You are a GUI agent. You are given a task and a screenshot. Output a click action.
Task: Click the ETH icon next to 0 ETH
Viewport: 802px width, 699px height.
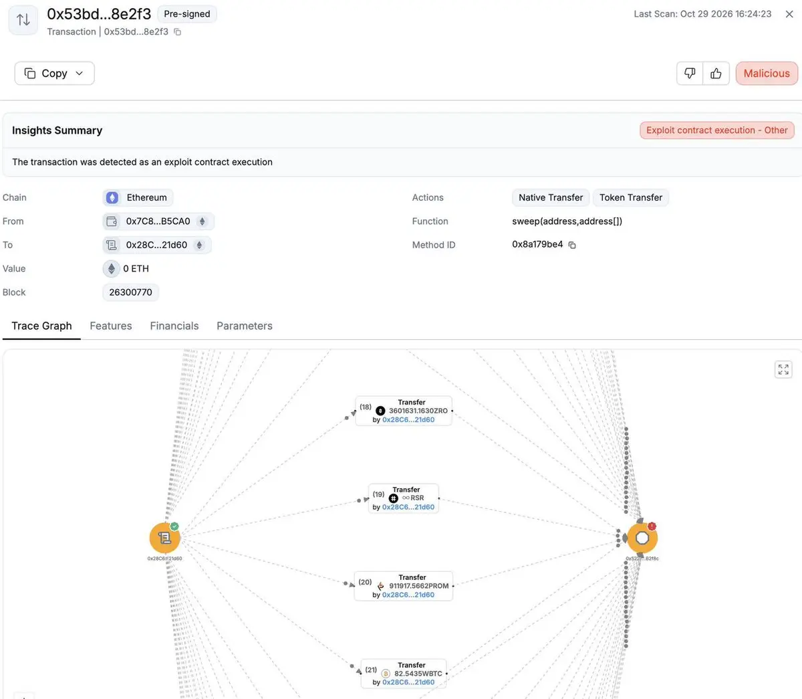pyautogui.click(x=111, y=269)
